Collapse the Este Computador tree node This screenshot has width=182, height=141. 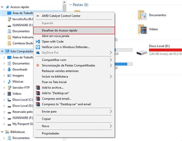[2, 51]
